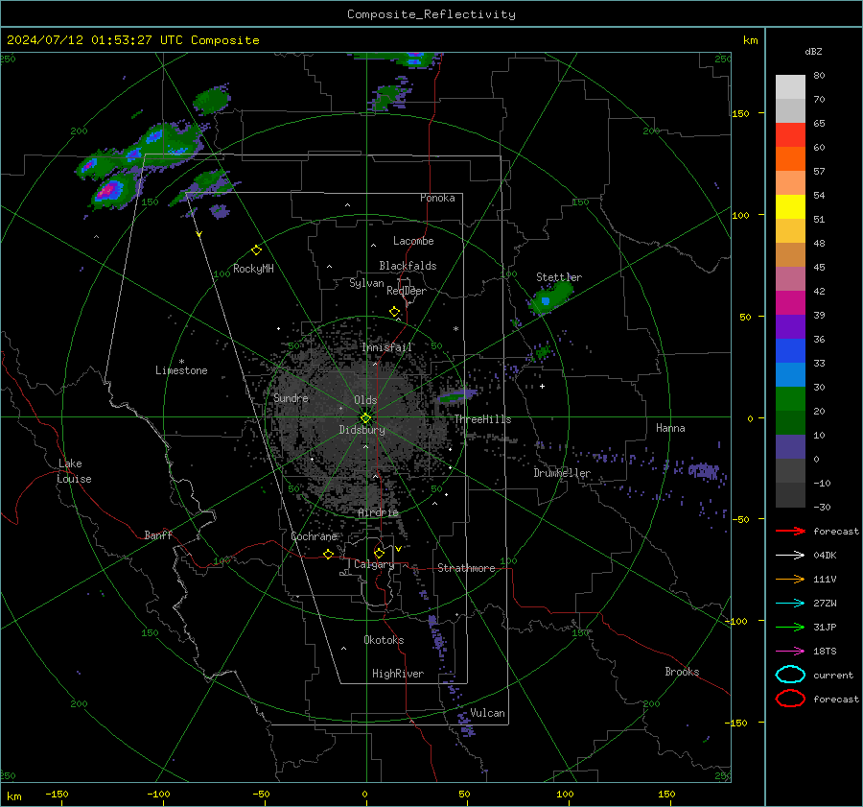Click the Lake Louise label
863x807 pixels.
pyautogui.click(x=74, y=471)
